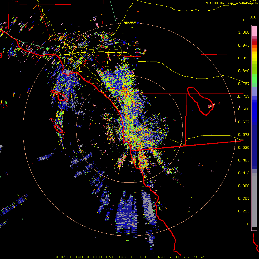259x259 pixels.
Task: Click the 100 NMI range ring label
Action: (x=130, y=23)
